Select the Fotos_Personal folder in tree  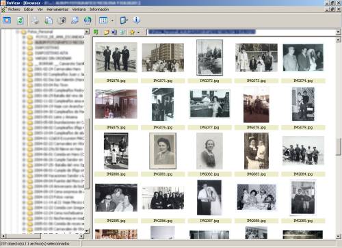tap(40, 32)
